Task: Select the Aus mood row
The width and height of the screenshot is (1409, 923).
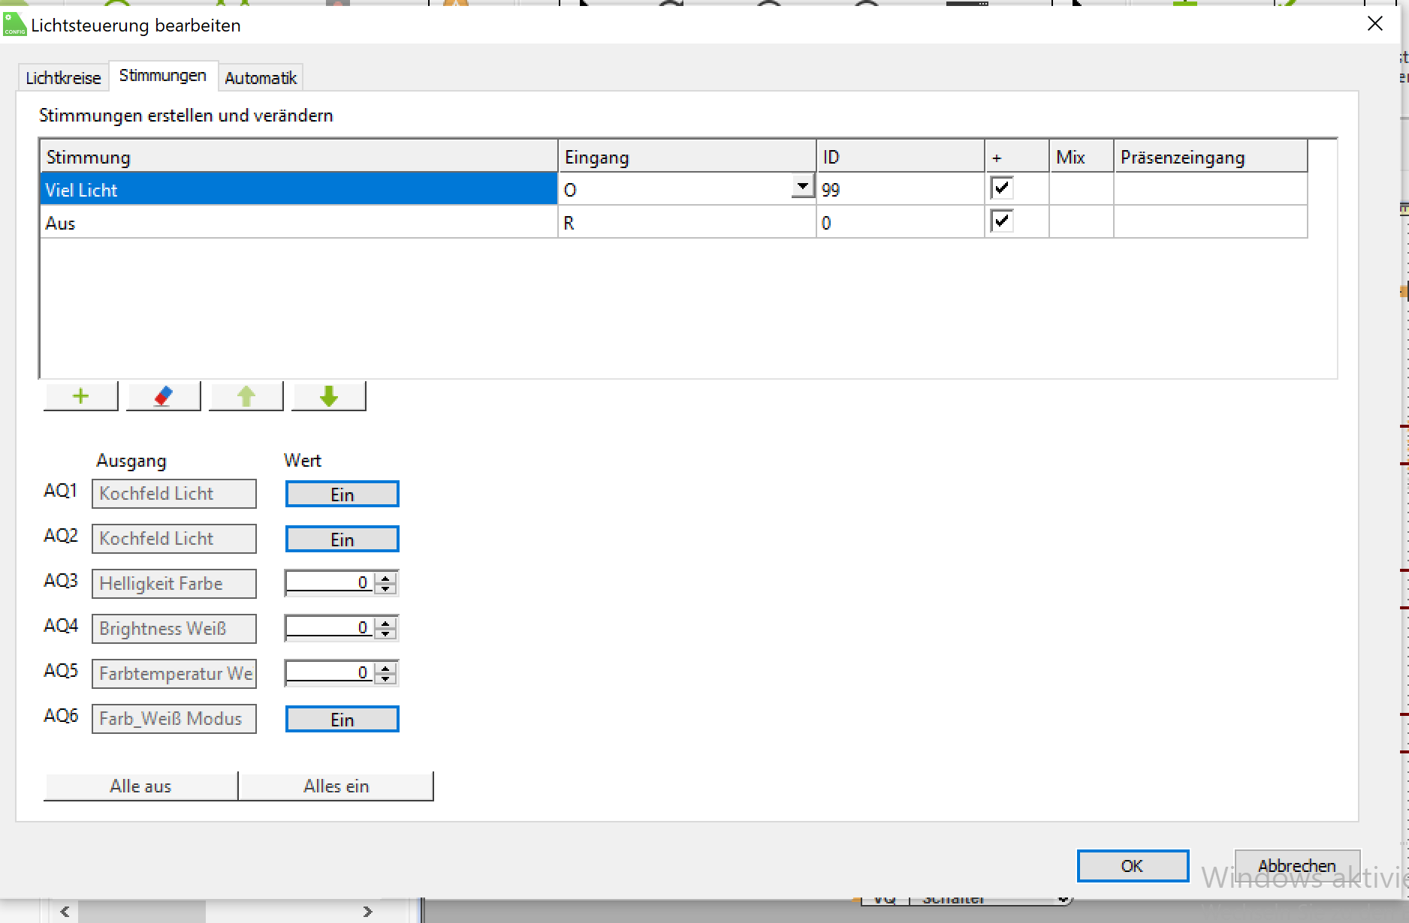Action: pyautogui.click(x=298, y=223)
